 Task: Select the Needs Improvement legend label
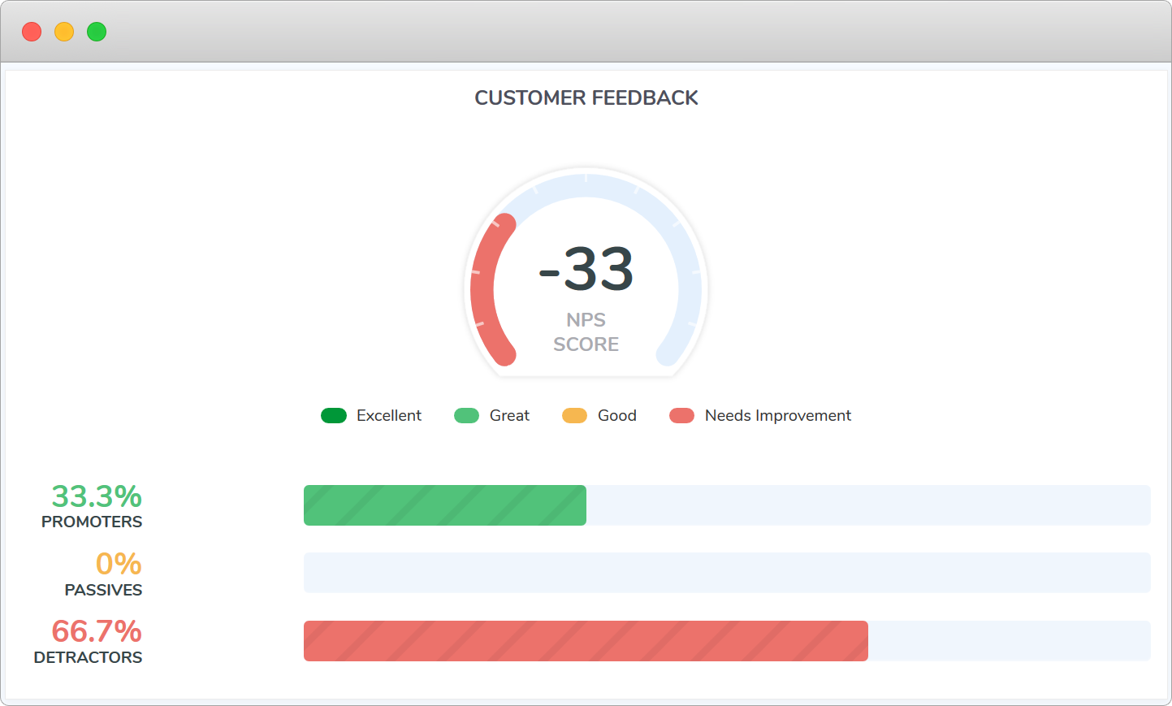[778, 416]
